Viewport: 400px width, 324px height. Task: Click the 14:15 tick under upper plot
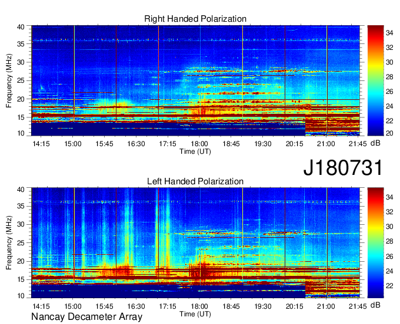pos(41,144)
